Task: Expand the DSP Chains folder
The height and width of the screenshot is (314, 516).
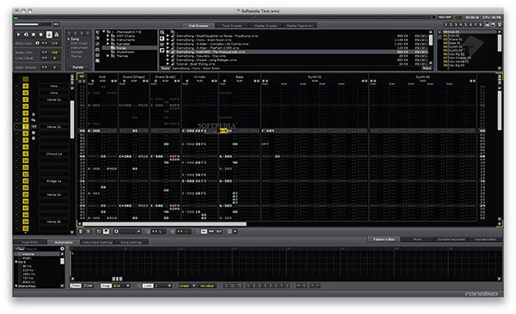Action: coord(108,36)
